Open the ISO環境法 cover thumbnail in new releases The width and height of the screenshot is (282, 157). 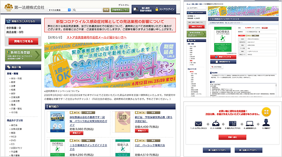click(57, 148)
